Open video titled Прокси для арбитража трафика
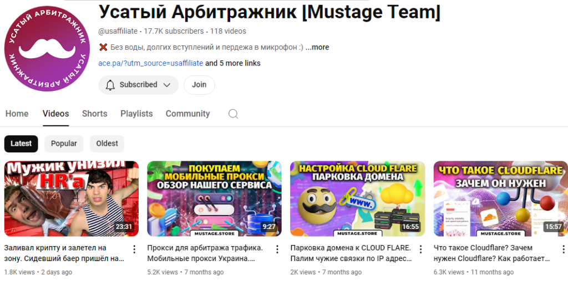Image resolution: width=568 pixels, height=291 pixels. tap(205, 253)
